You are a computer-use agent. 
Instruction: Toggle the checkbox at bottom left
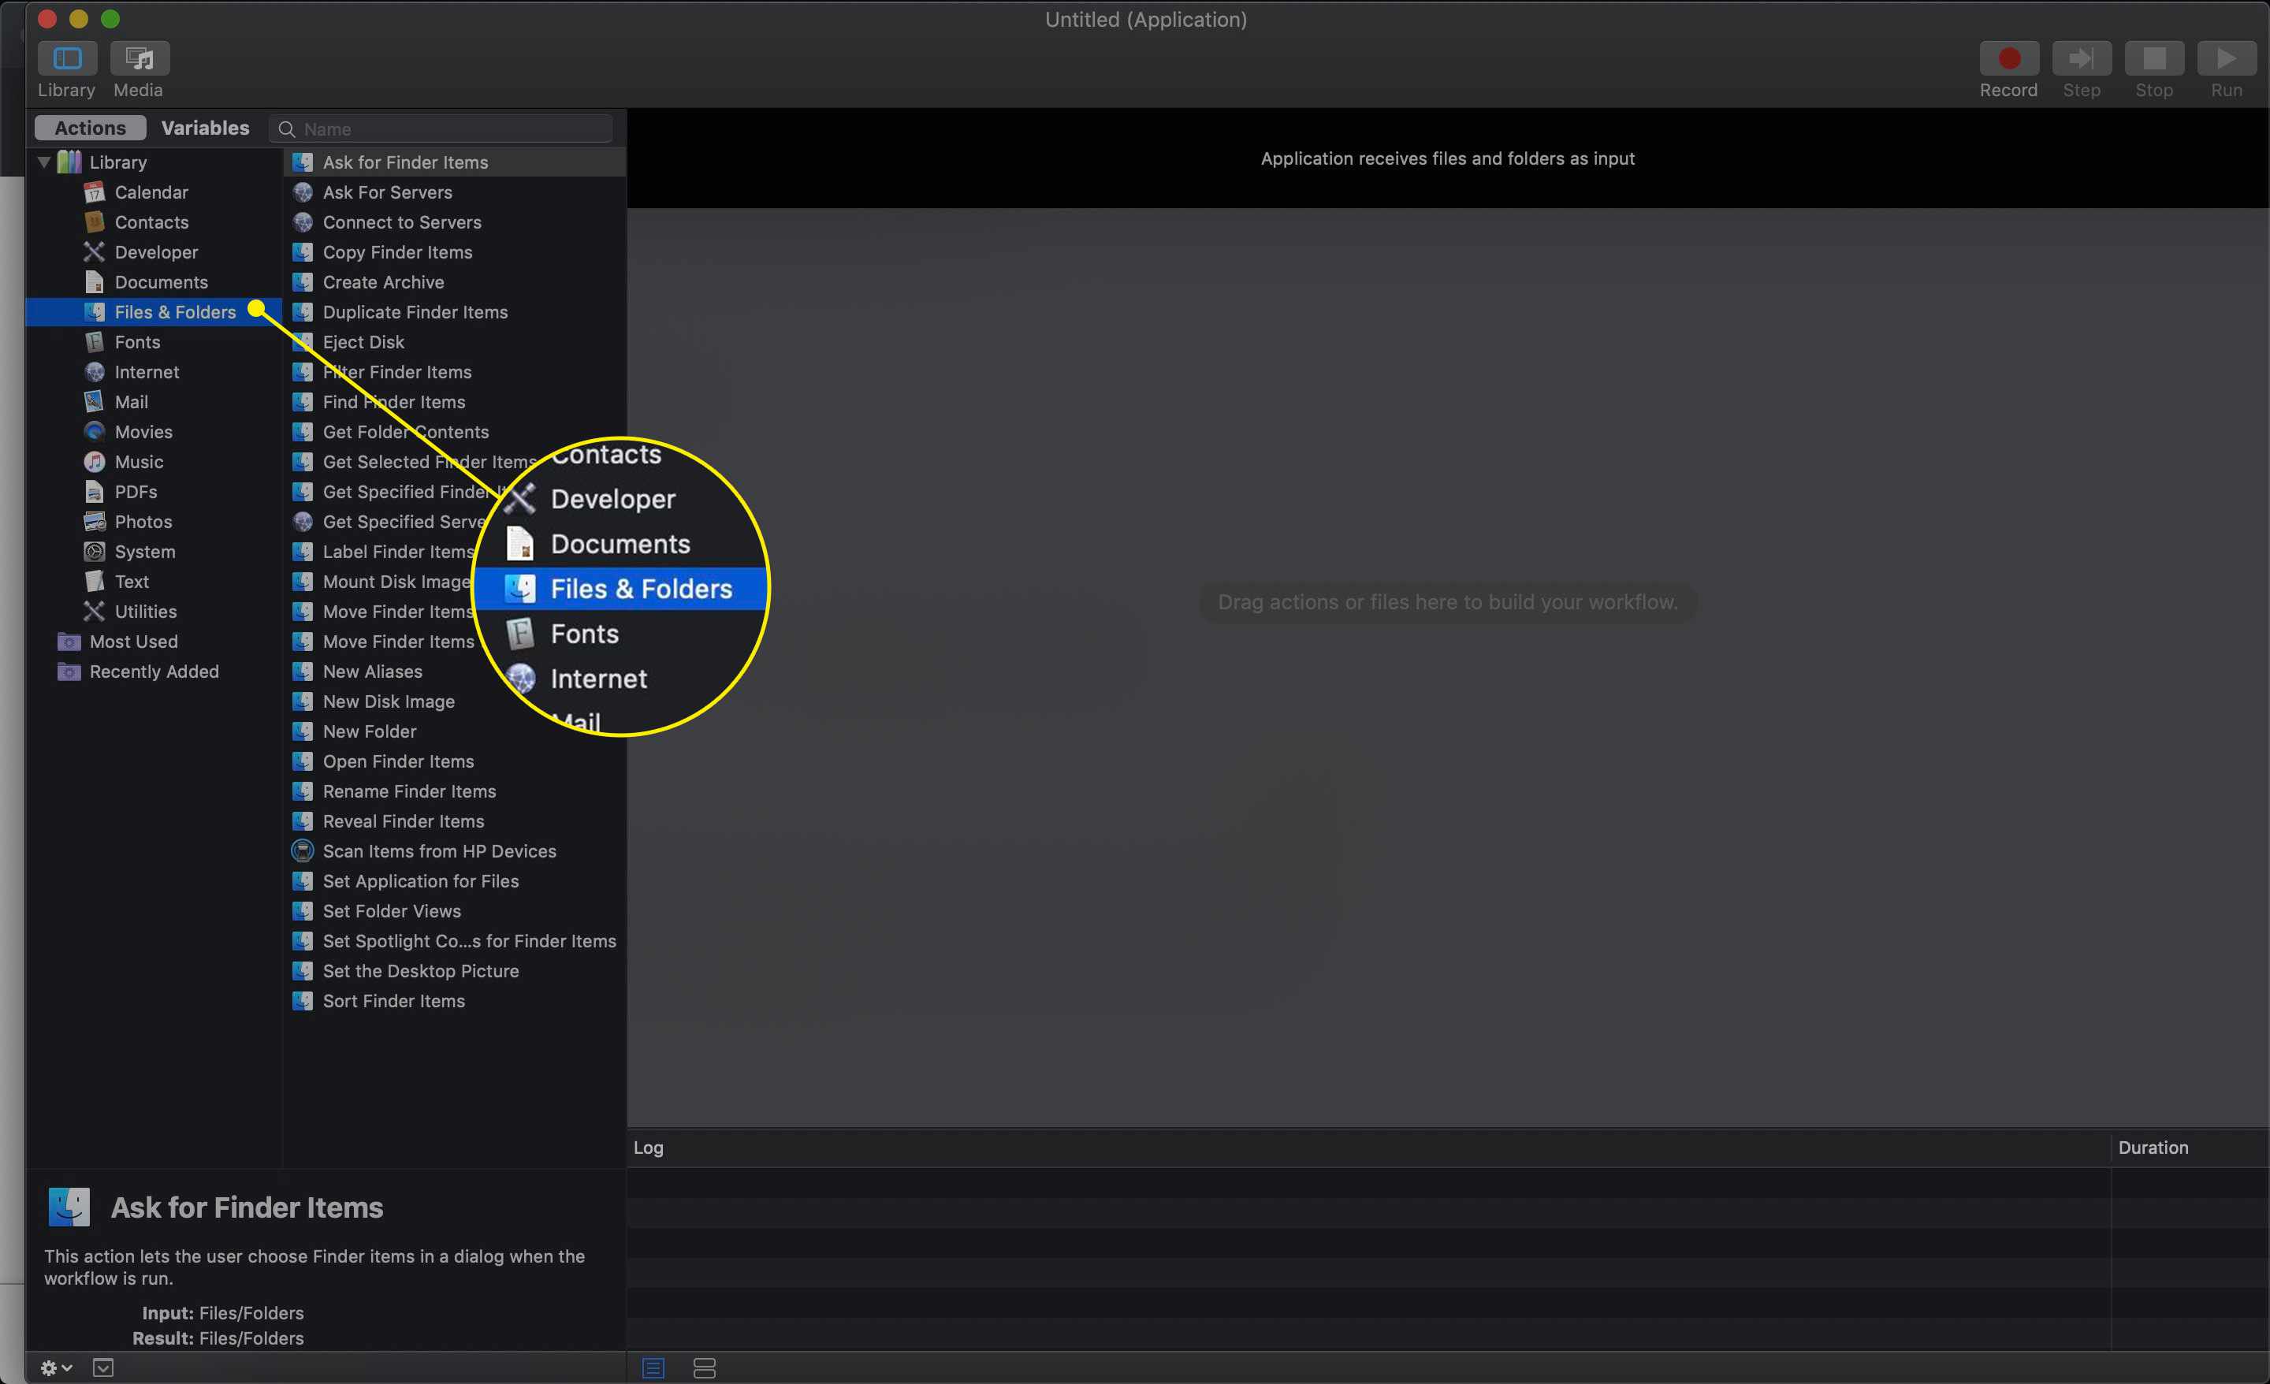(102, 1366)
